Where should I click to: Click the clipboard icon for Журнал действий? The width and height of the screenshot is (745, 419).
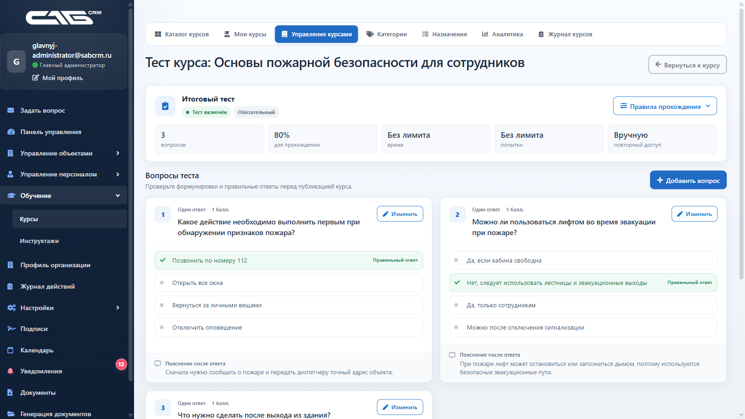click(10, 286)
